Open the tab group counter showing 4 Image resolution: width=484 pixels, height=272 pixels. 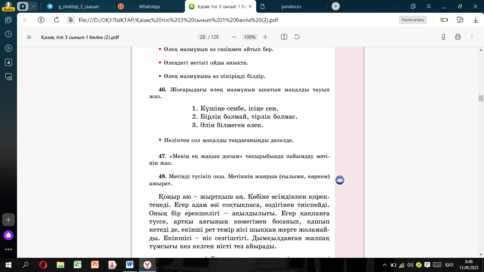[23, 6]
